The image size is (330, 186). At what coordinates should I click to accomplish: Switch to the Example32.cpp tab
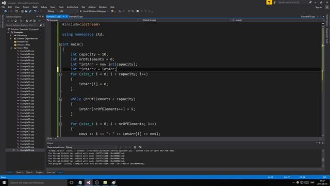[76, 17]
